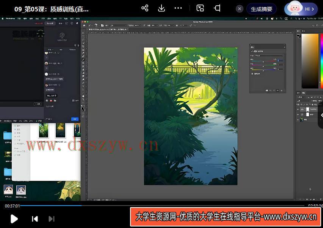
Task: Switch to the Swatches tab beside Color
Action: tap(303, 31)
